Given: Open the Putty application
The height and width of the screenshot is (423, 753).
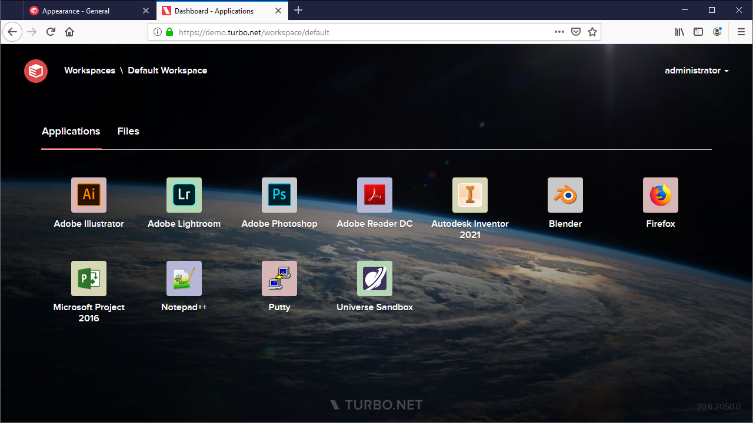Looking at the screenshot, I should 279,278.
